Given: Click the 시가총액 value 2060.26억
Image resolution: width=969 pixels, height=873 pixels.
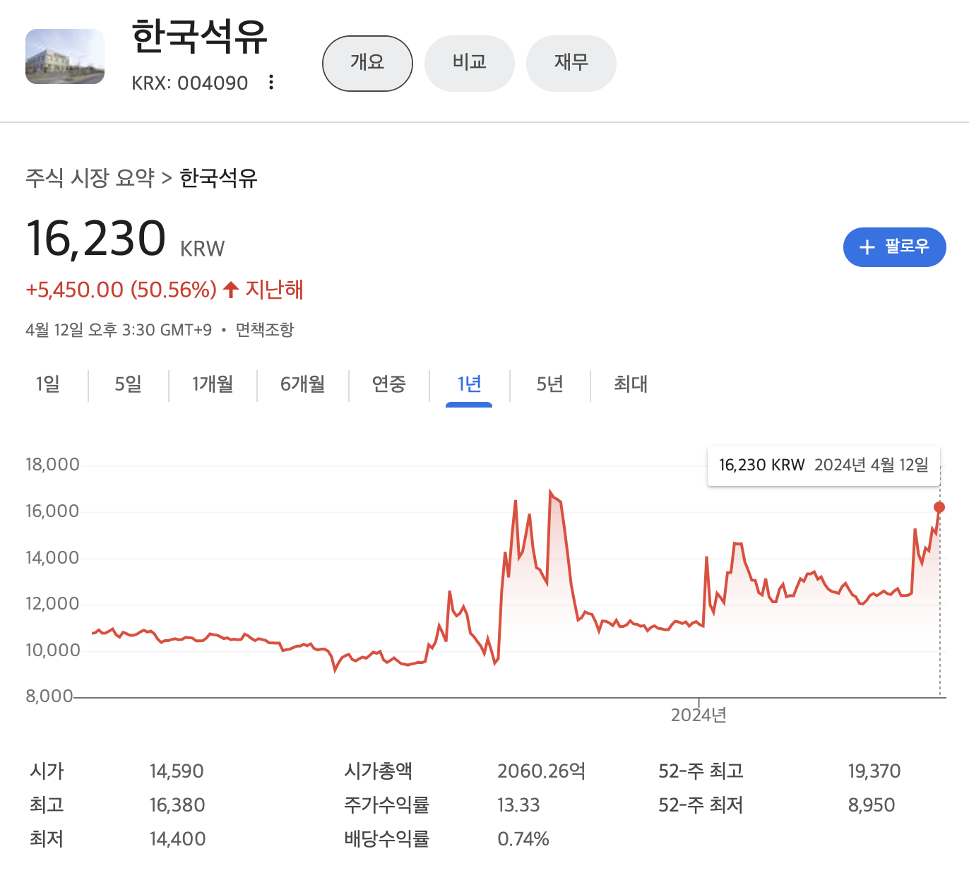Looking at the screenshot, I should [x=542, y=771].
